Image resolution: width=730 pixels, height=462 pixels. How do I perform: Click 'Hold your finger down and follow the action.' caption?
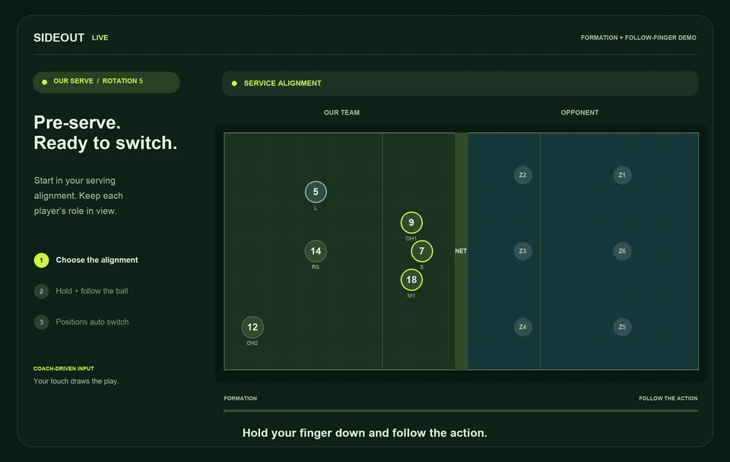click(x=364, y=433)
